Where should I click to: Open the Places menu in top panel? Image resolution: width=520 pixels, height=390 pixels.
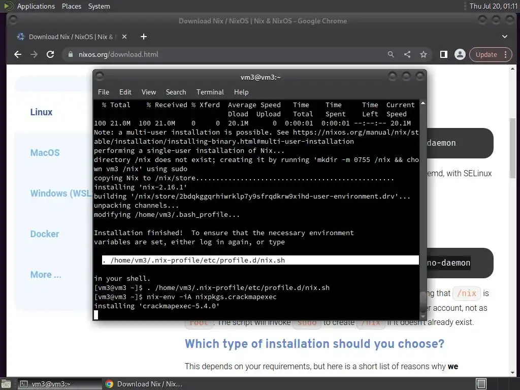71,6
